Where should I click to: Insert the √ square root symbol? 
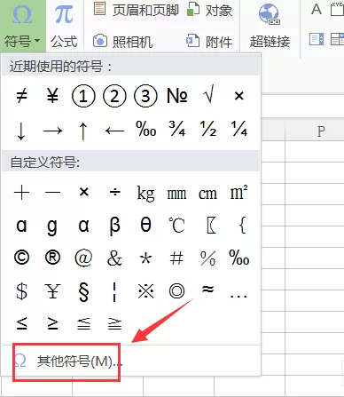pyautogui.click(x=208, y=95)
